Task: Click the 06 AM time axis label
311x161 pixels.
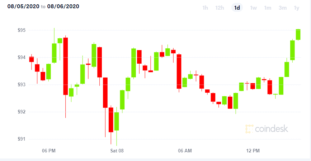Action: (x=185, y=151)
